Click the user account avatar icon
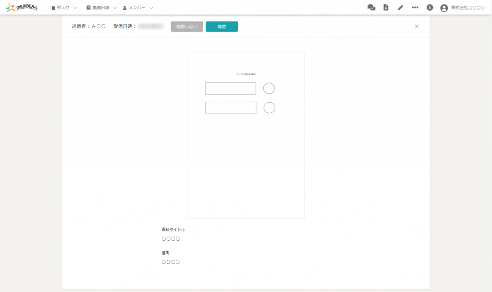This screenshot has height=292, width=492. click(x=443, y=8)
